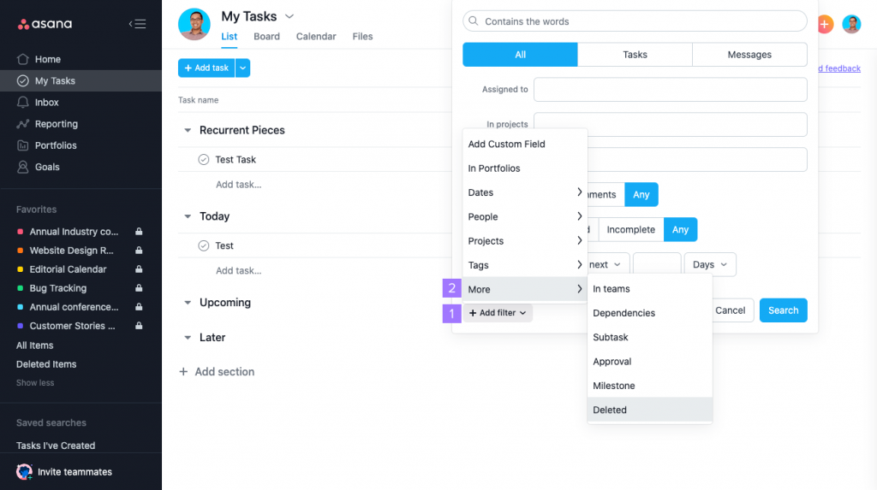Open the Add filter dropdown

point(498,313)
